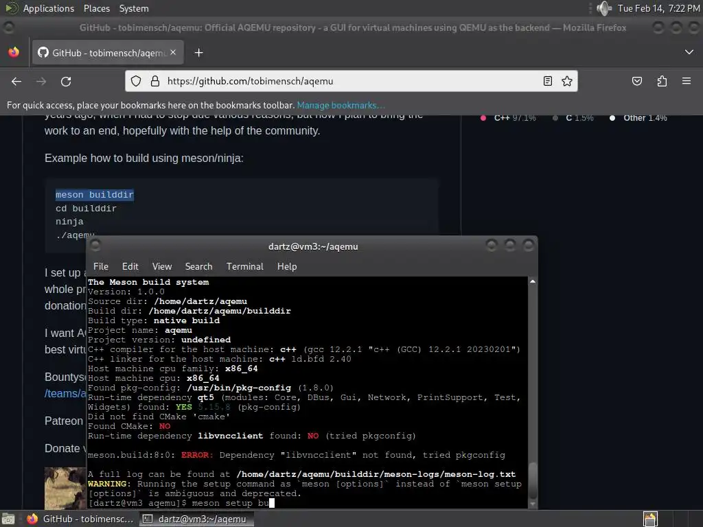The height and width of the screenshot is (527, 703).
Task: Click the GitHub octocat favicon on the tab
Action: pyautogui.click(x=43, y=52)
